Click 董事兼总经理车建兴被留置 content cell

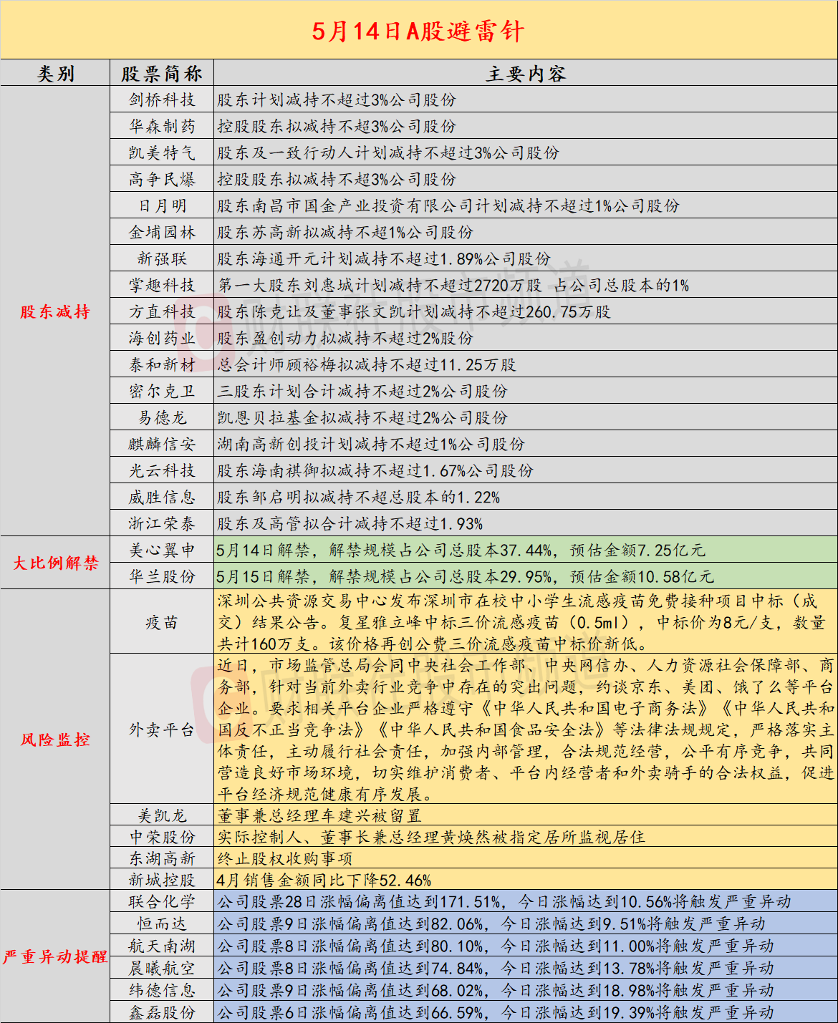click(x=526, y=815)
